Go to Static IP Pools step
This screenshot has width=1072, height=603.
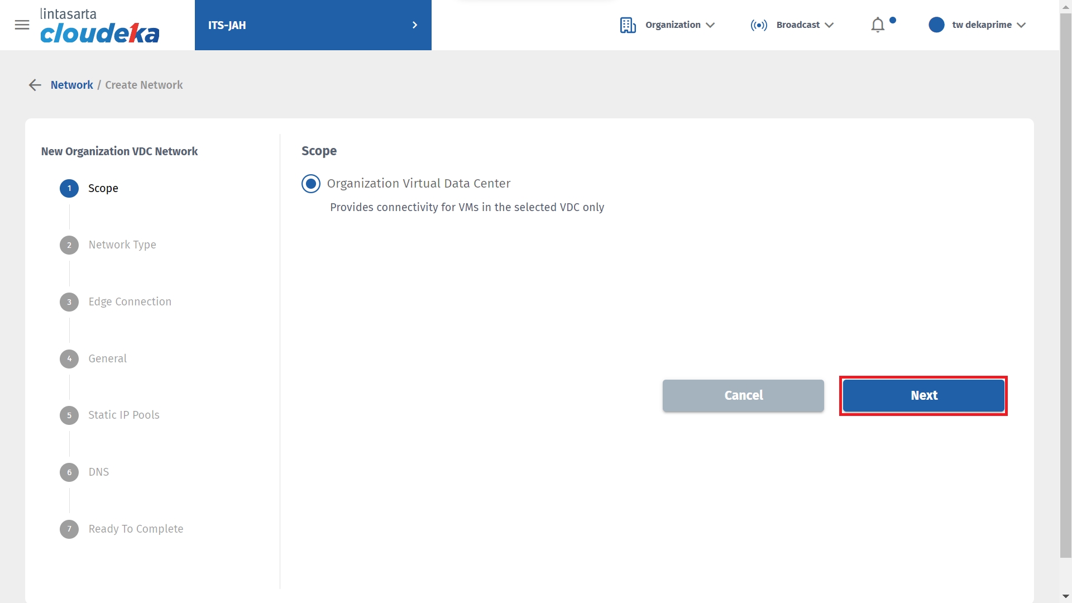click(x=123, y=415)
